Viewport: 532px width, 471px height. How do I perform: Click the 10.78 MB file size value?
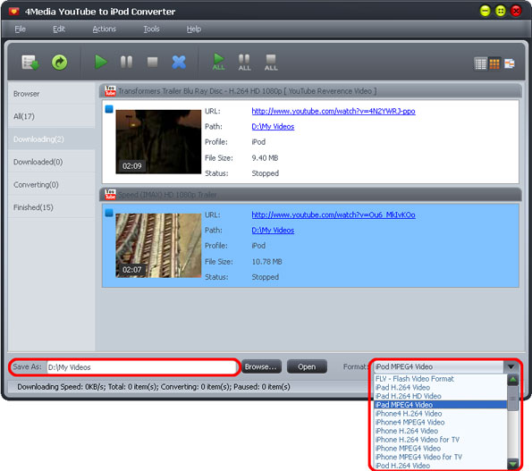click(266, 262)
